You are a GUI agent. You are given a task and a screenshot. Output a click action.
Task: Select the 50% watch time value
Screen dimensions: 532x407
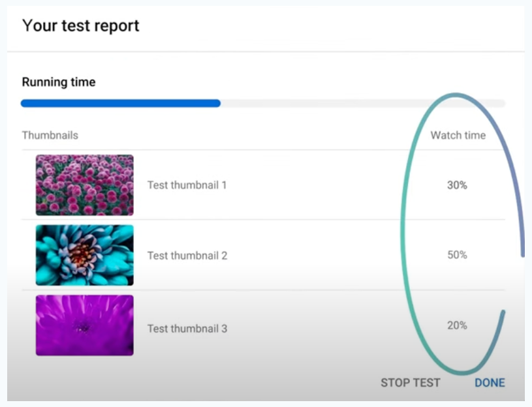coord(457,255)
